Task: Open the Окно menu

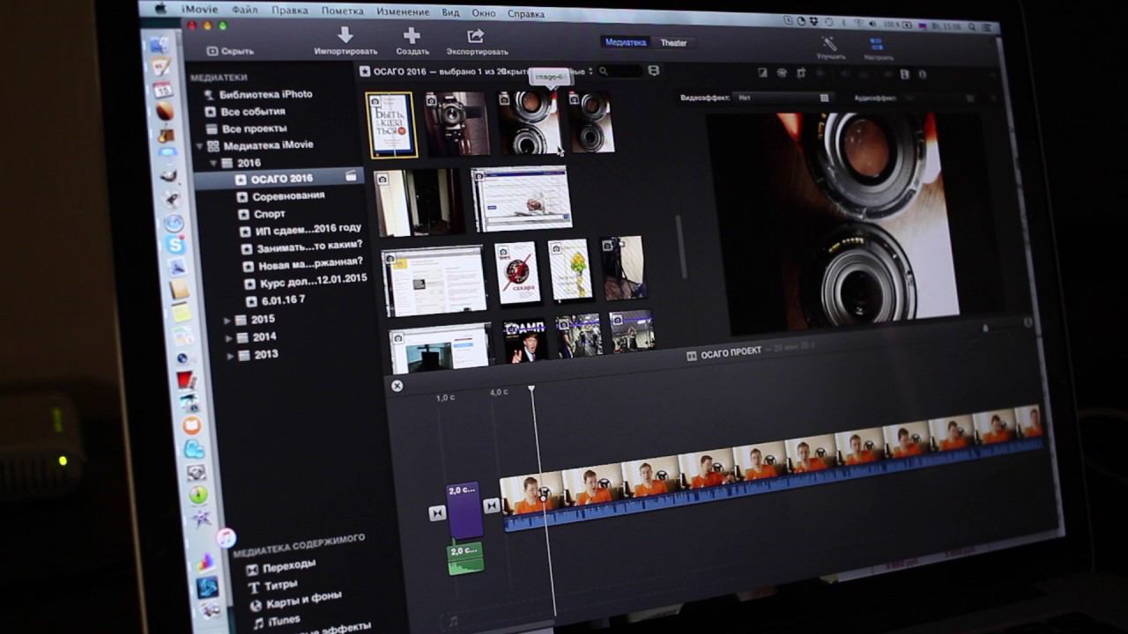Action: click(483, 14)
